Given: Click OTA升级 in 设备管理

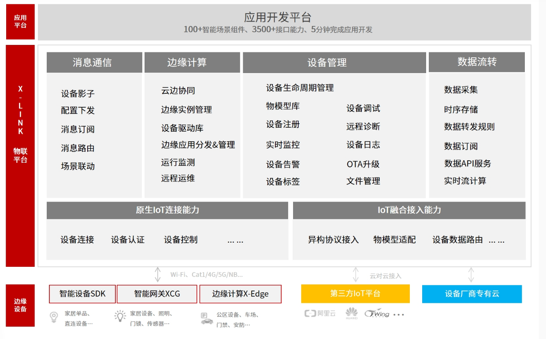Looking at the screenshot, I should [363, 164].
